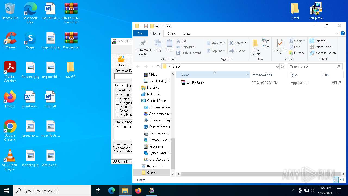Select Control Panel in navigation pane
The height and width of the screenshot is (196, 348).
click(x=154, y=101)
